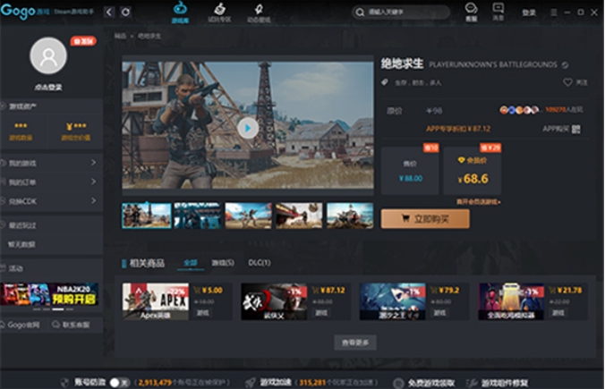The width and height of the screenshot is (605, 389).
Task: Select the fourth screenshot thumbnail
Action: [299, 216]
